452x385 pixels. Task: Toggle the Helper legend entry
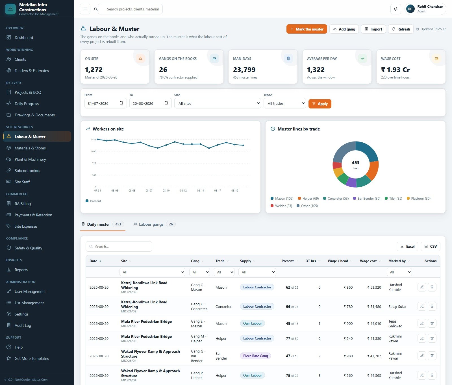pos(308,199)
